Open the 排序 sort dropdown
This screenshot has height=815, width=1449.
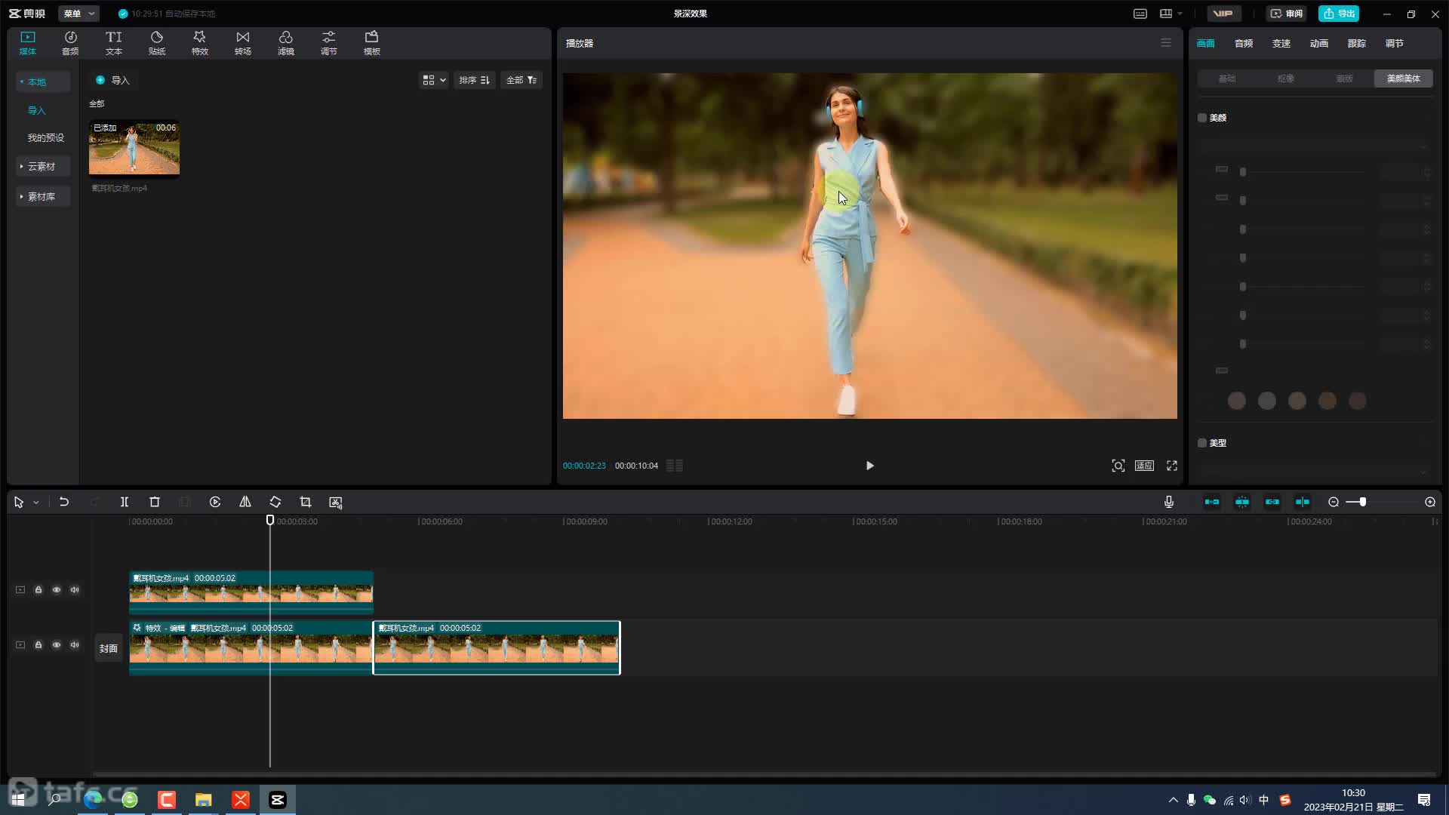475,80
